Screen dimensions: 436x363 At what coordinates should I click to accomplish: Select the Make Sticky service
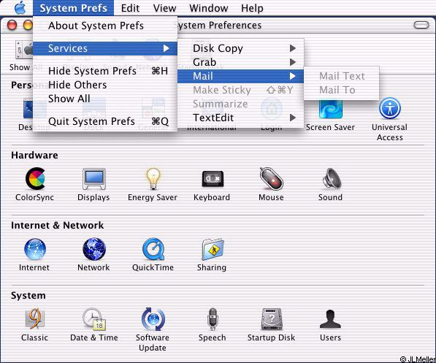[240, 90]
